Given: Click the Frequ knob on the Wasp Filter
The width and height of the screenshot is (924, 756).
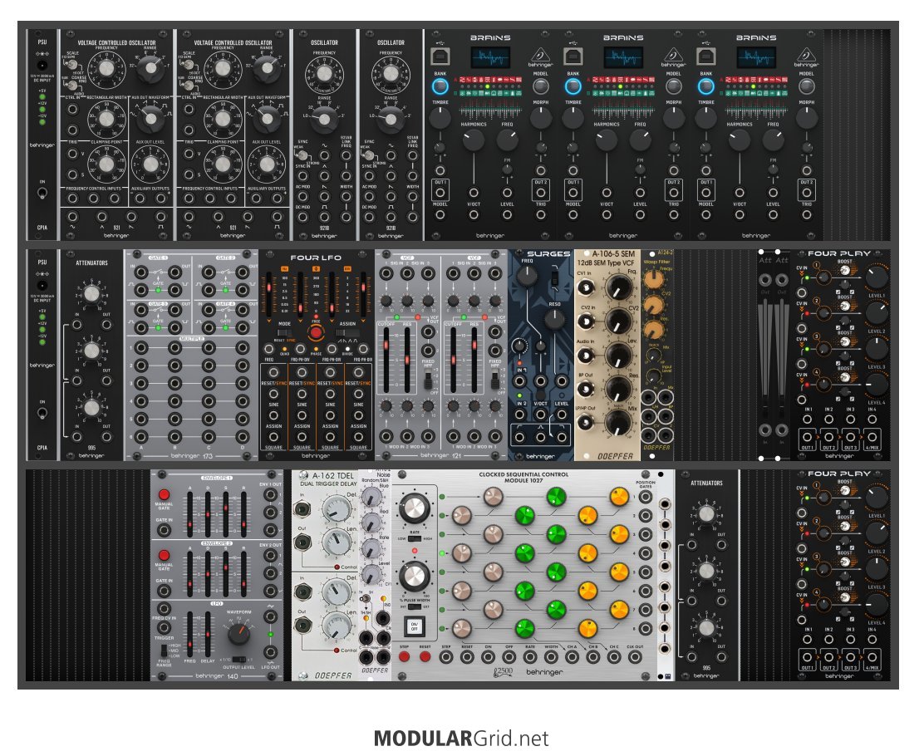Looking at the screenshot, I should [x=653, y=279].
